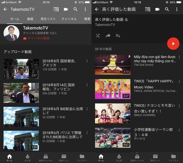Open overflow menu on TakemotoTV channel header

click(x=85, y=9)
